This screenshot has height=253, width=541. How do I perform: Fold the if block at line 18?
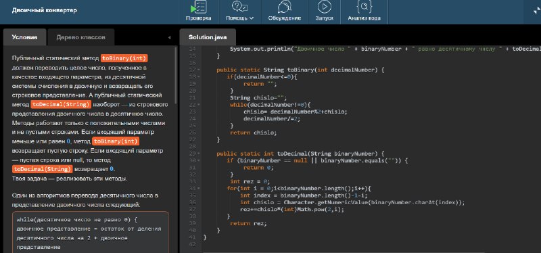199,77
